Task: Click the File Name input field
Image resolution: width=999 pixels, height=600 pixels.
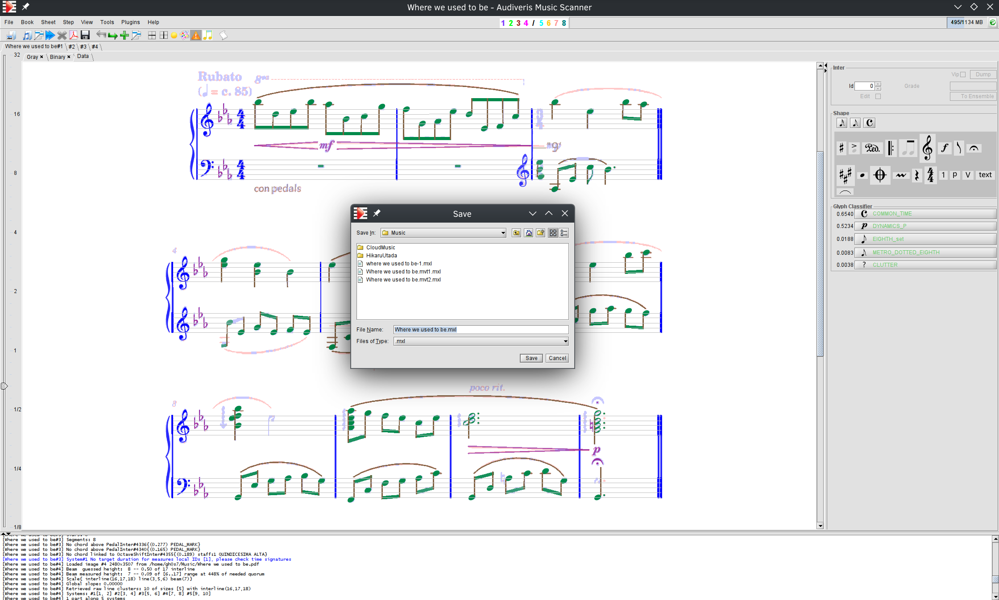Action: click(x=481, y=330)
